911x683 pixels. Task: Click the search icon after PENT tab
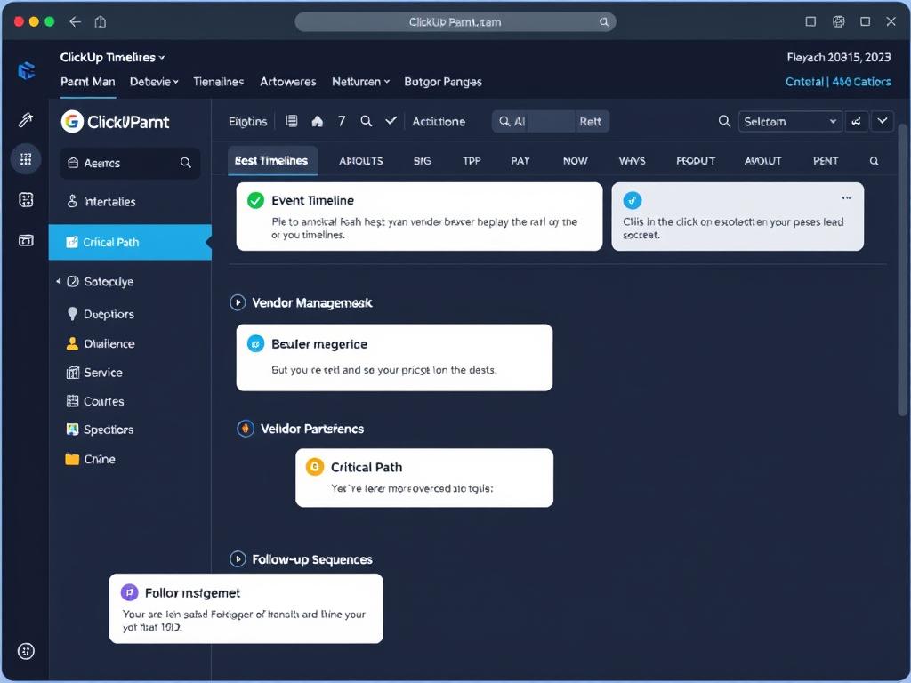[x=874, y=161]
